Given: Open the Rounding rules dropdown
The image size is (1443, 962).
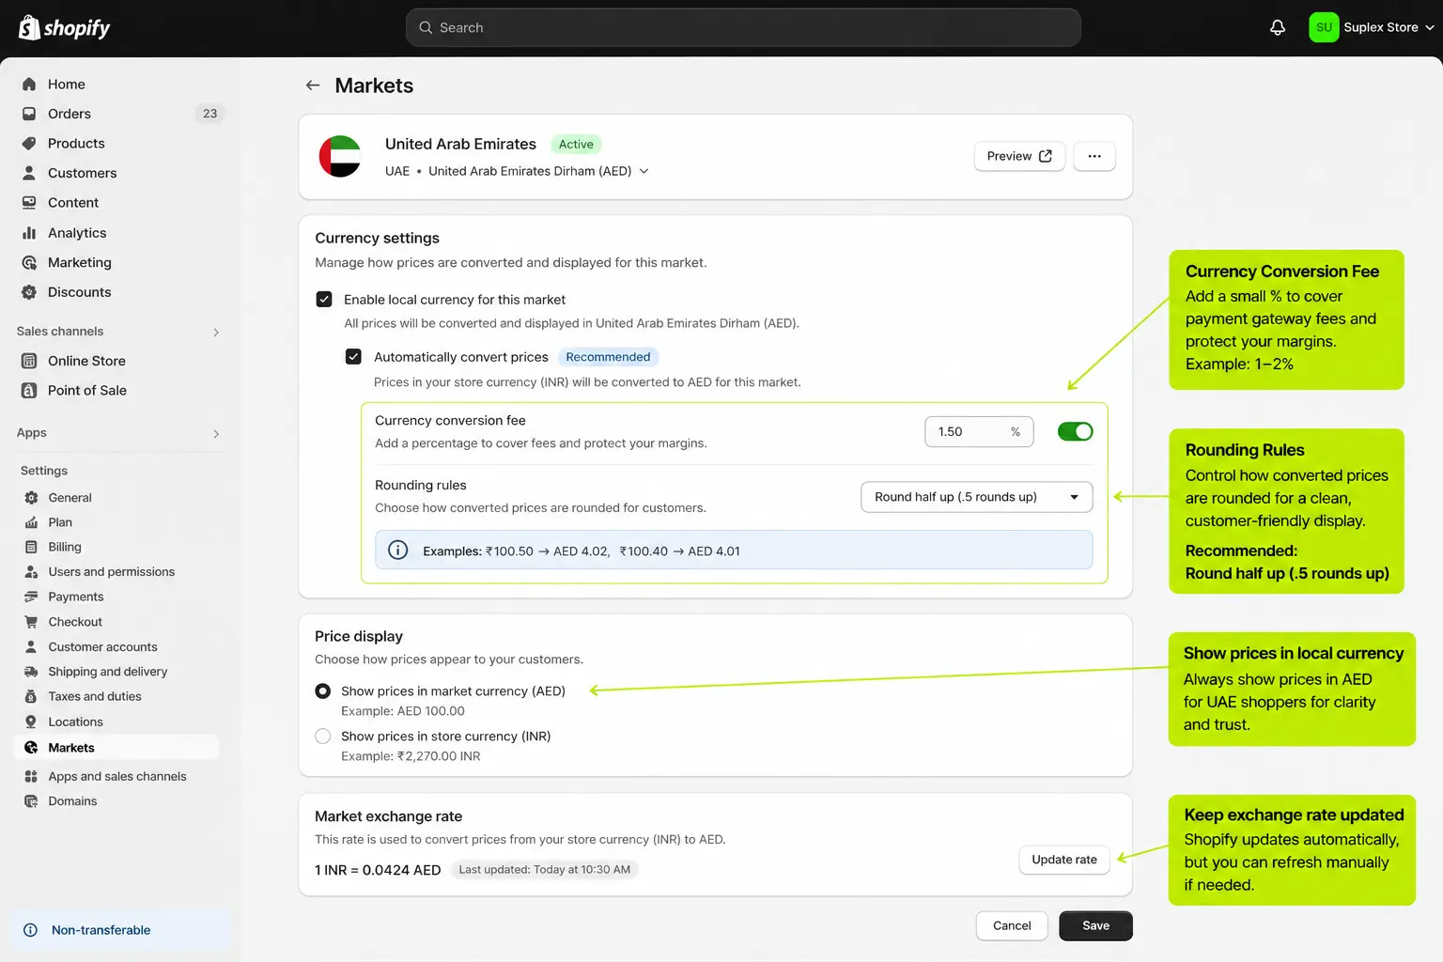Looking at the screenshot, I should [x=976, y=497].
